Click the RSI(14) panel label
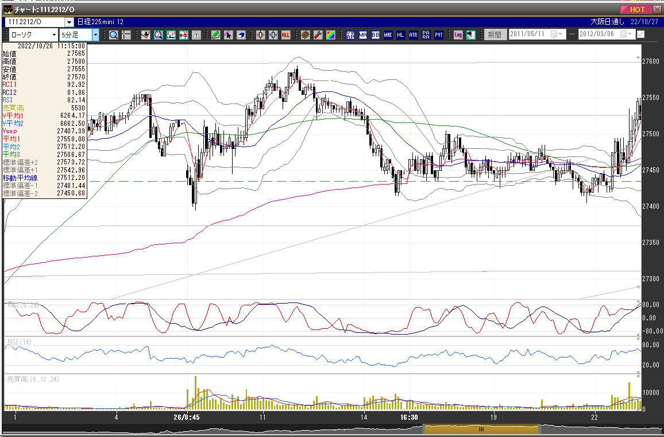This screenshot has width=664, height=437. (x=19, y=342)
